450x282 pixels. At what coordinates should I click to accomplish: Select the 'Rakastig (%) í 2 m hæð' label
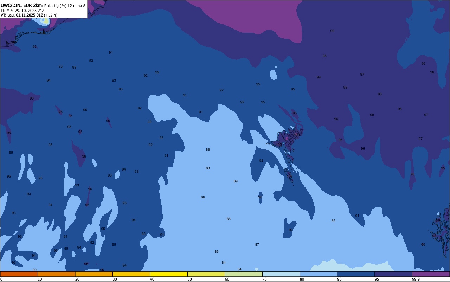(65, 6)
